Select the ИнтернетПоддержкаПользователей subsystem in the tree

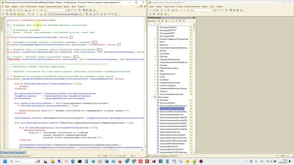(174, 39)
